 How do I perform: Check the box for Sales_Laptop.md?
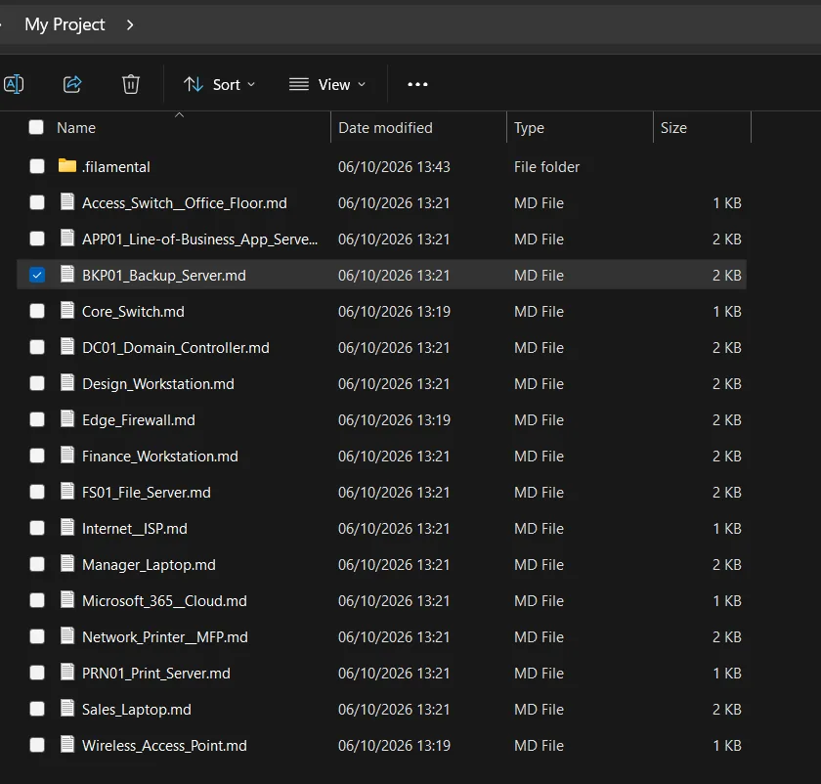(x=37, y=709)
